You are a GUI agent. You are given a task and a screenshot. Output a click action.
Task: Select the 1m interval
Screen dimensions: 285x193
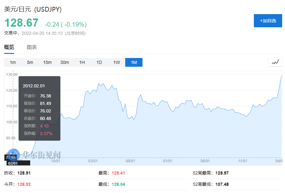point(13,62)
